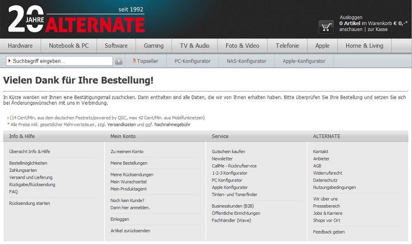Open Widerrufsrecht link
This screenshot has width=412, height=245.
[327, 173]
